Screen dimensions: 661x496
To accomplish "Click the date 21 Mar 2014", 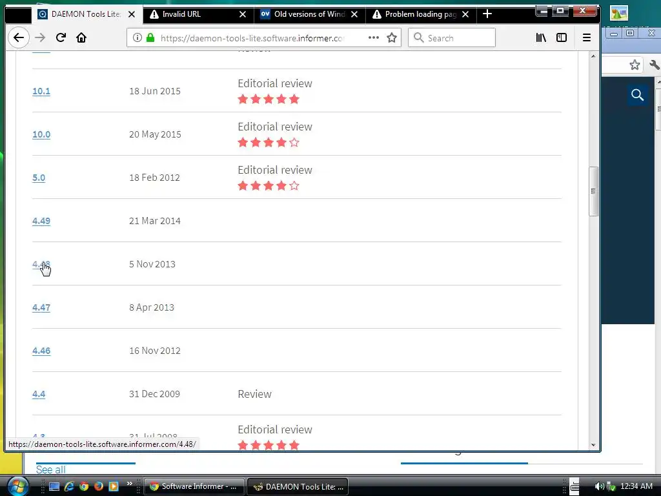I will pyautogui.click(x=155, y=221).
